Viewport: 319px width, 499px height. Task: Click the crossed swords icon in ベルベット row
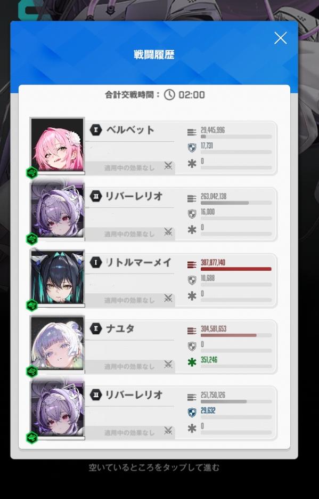[168, 165]
